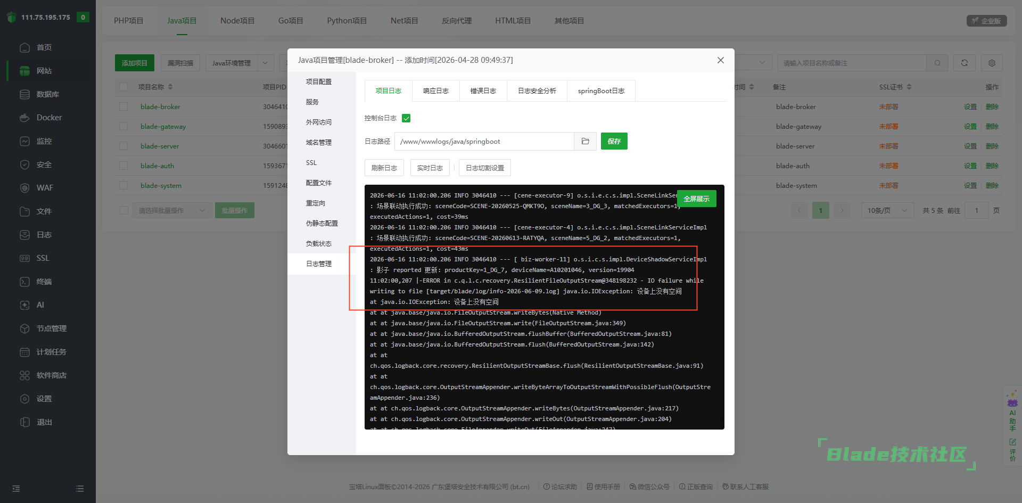Image resolution: width=1022 pixels, height=503 pixels.
Task: Browse log path with folder icon
Action: pyautogui.click(x=585, y=142)
